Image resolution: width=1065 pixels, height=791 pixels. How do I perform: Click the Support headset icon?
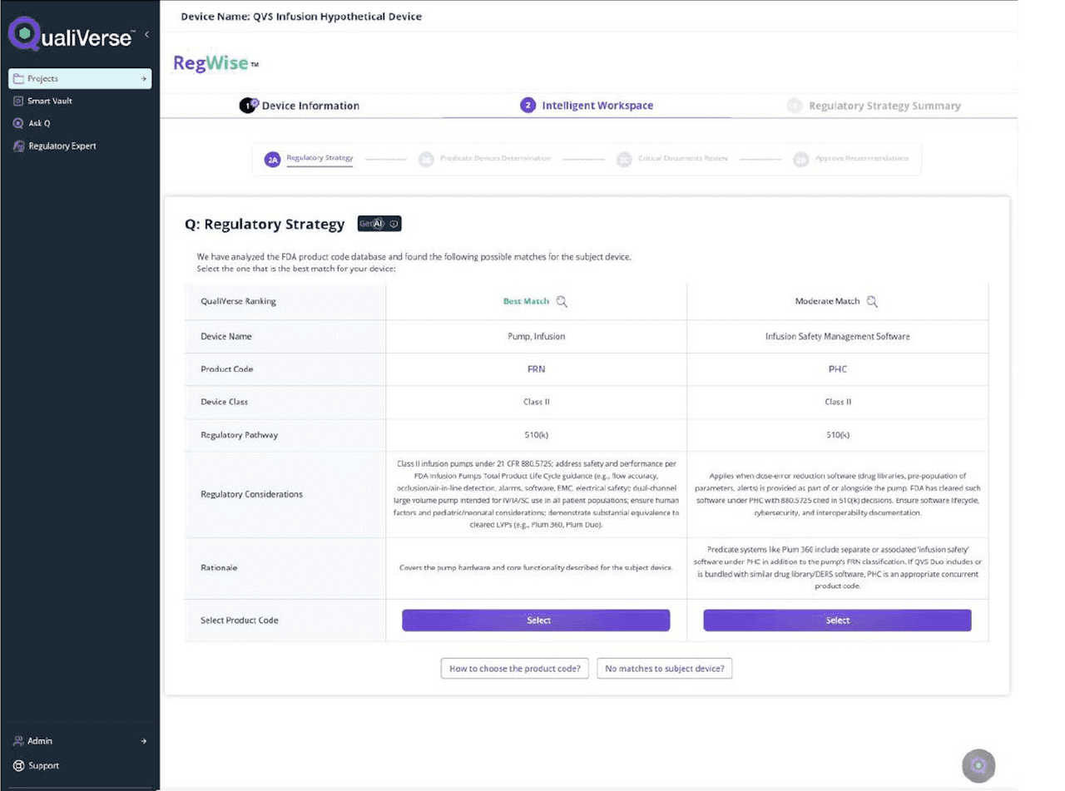click(18, 765)
